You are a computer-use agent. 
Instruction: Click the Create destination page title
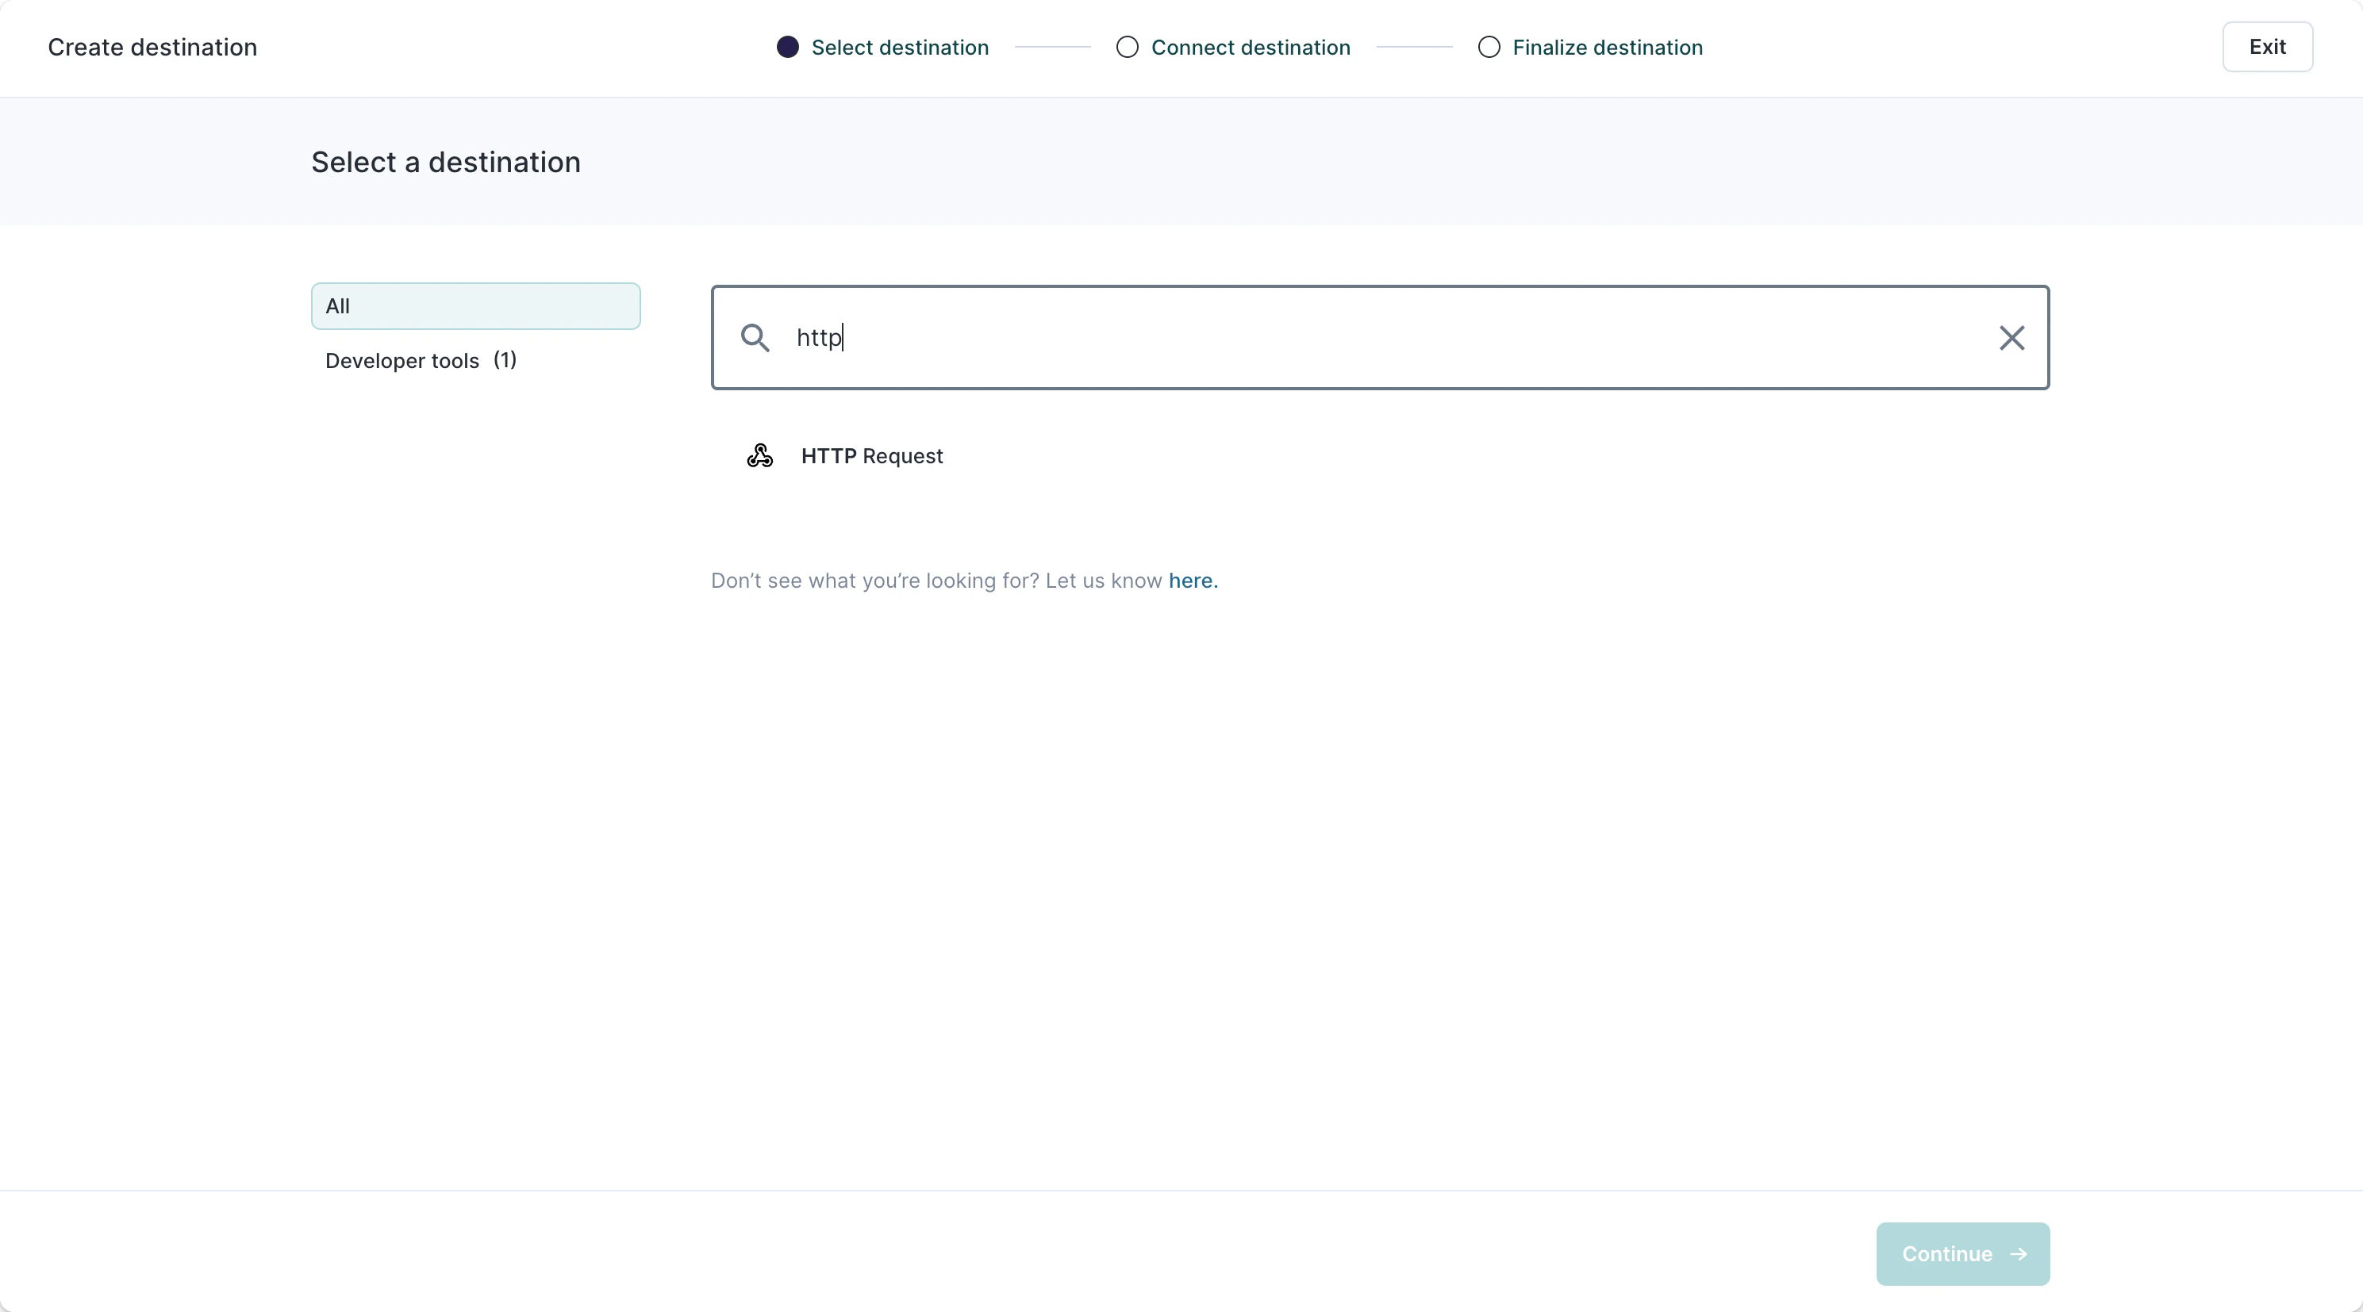[x=152, y=48]
